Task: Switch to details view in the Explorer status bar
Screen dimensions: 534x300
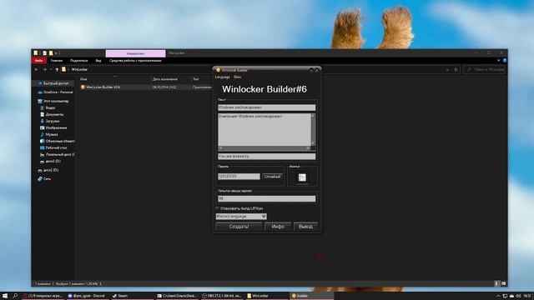Action: pyautogui.click(x=496, y=283)
